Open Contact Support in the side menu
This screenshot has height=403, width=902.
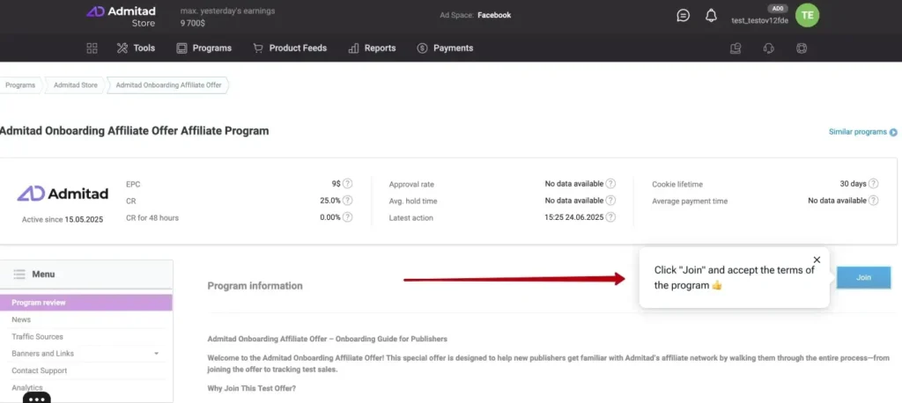(x=39, y=370)
